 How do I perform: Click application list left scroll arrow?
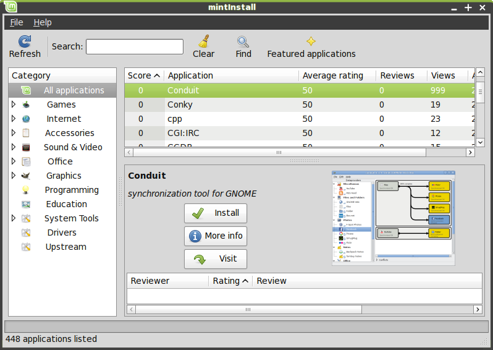pyautogui.click(x=129, y=152)
